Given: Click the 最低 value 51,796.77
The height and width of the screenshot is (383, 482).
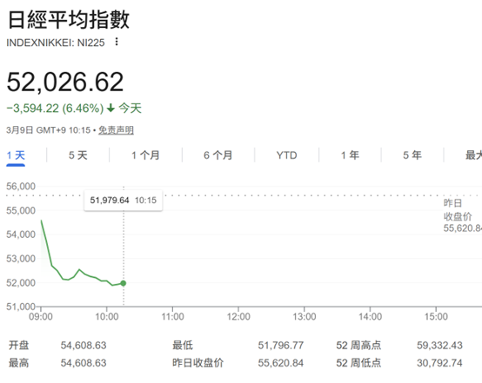Looking at the screenshot, I should coord(281,346).
